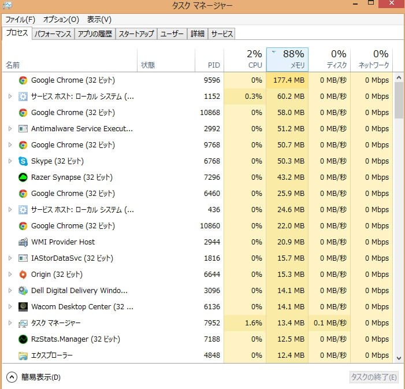Screen dimensions: 405x389
Task: Expand the IAStorDataSvc process group
Action: pyautogui.click(x=10, y=258)
